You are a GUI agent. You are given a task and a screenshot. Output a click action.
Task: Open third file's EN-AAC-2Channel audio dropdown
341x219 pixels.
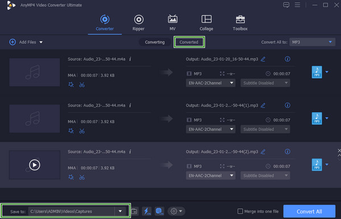pyautogui.click(x=210, y=176)
